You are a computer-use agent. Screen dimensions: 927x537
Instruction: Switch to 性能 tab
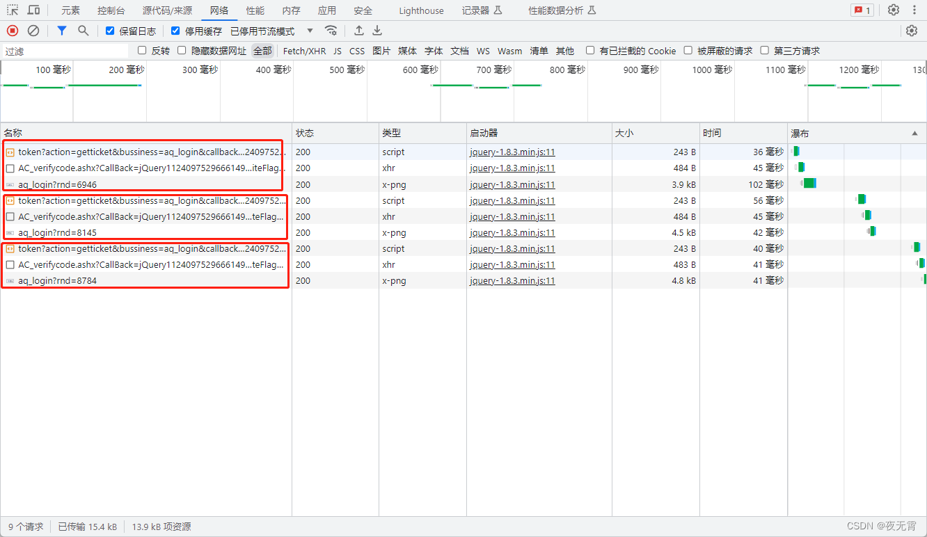[255, 10]
